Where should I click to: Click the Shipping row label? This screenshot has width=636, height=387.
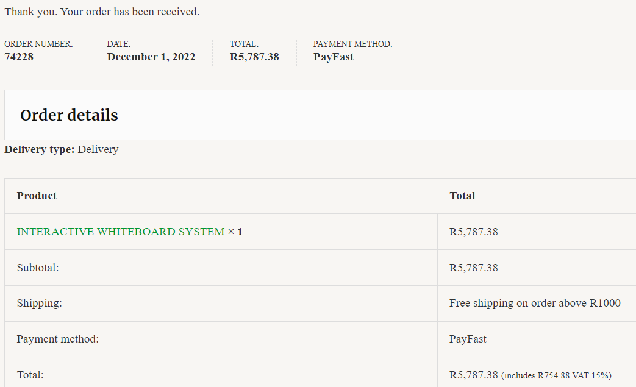tap(39, 303)
